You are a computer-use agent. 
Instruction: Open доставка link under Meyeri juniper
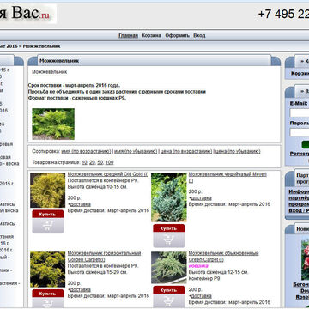click(x=202, y=198)
